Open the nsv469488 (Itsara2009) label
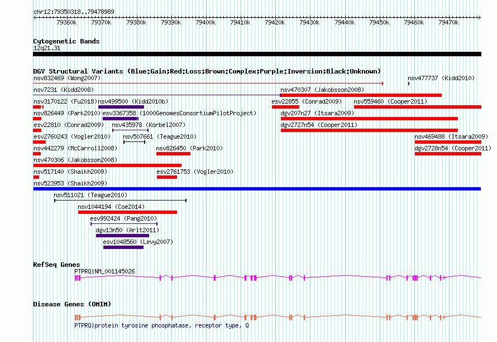The width and height of the screenshot is (497, 342). tap(451, 136)
